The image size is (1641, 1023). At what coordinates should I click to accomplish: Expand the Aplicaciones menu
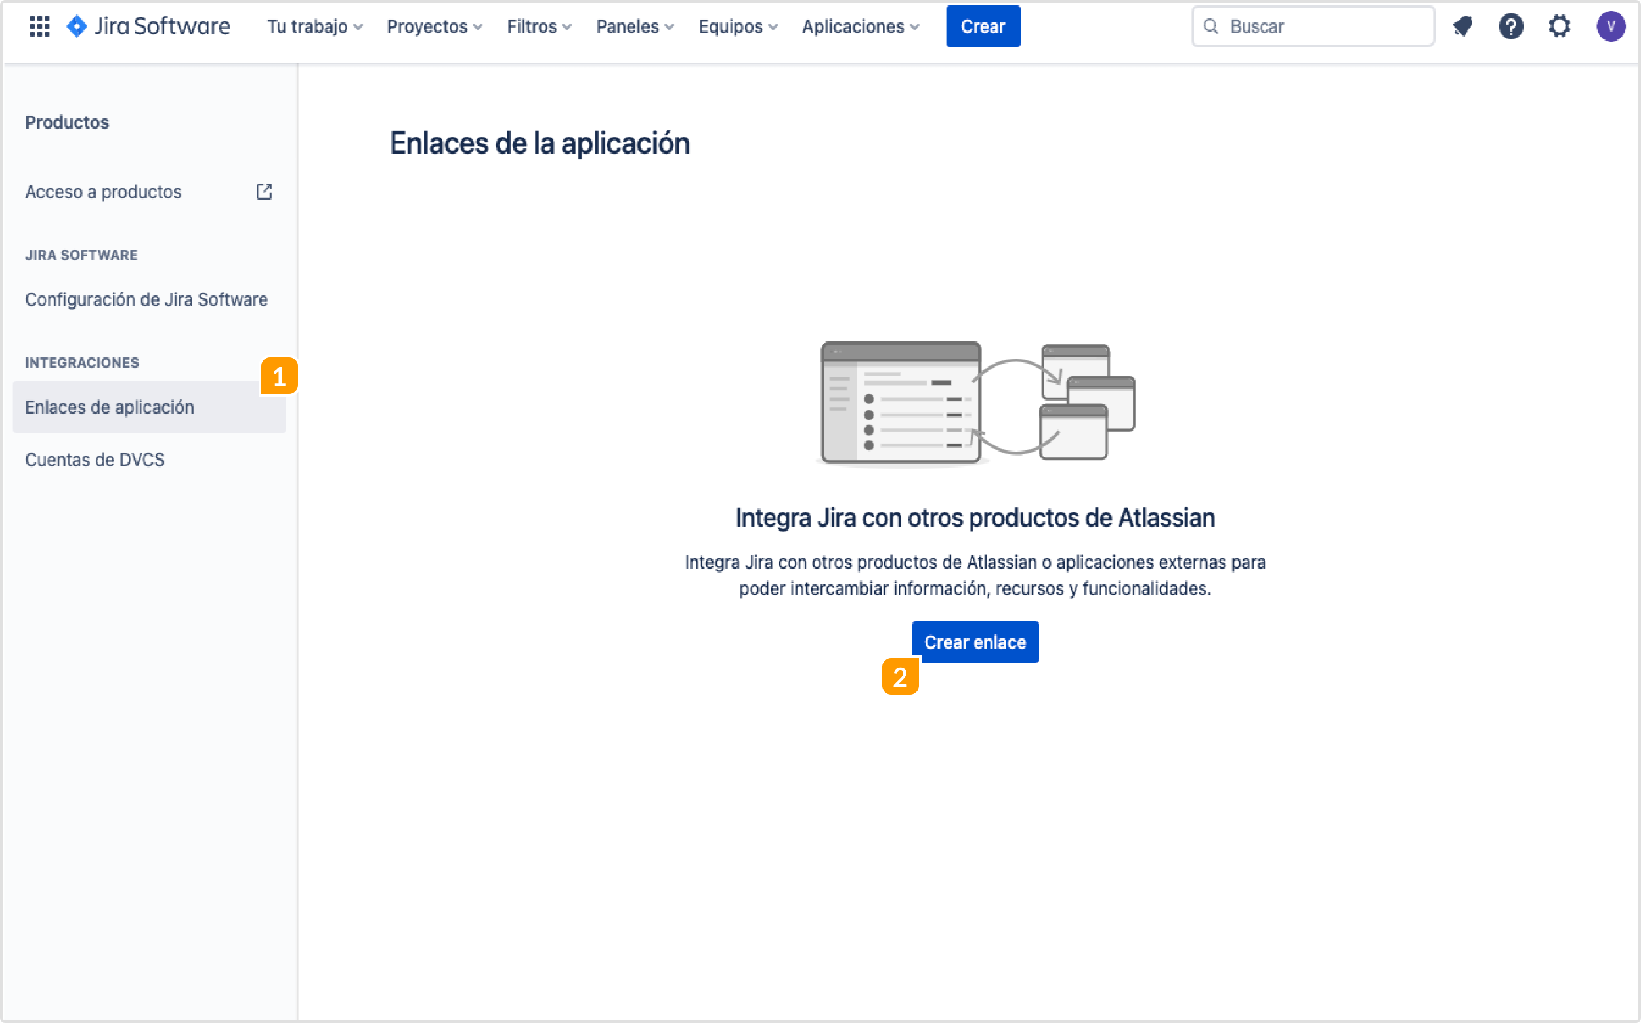point(861,26)
